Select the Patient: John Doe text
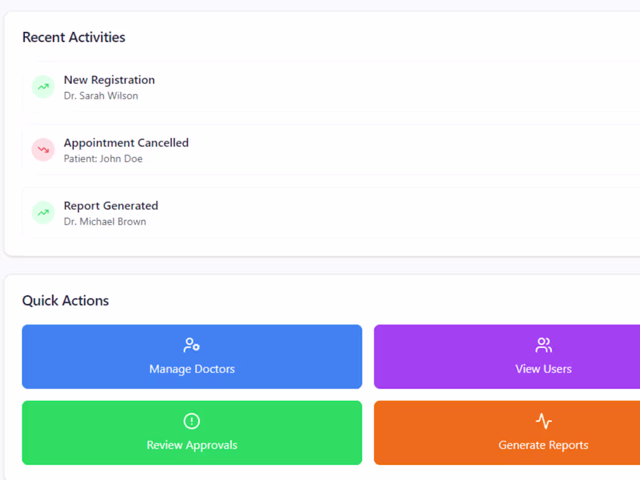Screen dimensions: 640x480 click(x=103, y=159)
